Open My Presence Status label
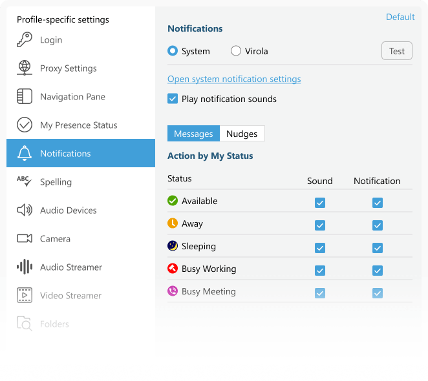 tap(79, 125)
